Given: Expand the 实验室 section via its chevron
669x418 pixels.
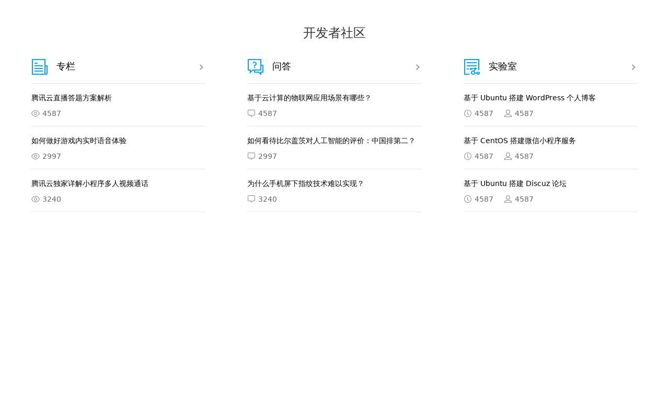Looking at the screenshot, I should click(x=633, y=66).
